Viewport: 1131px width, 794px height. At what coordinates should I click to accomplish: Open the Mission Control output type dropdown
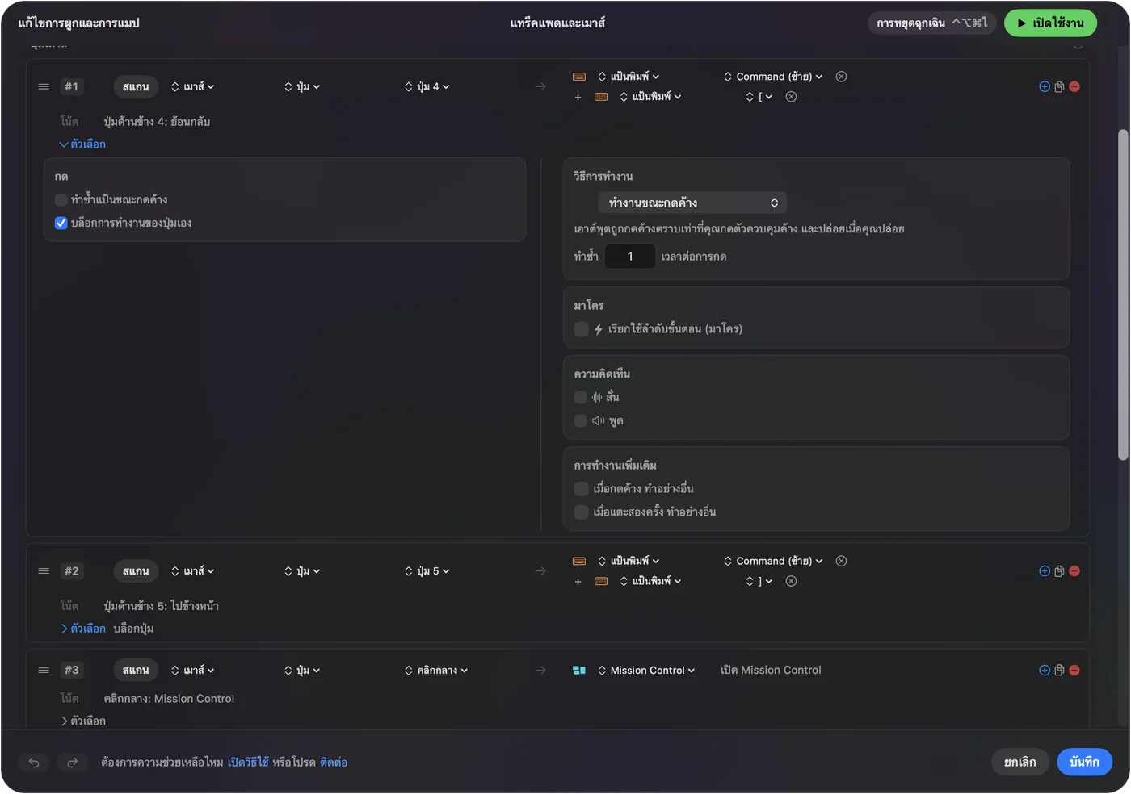click(646, 670)
